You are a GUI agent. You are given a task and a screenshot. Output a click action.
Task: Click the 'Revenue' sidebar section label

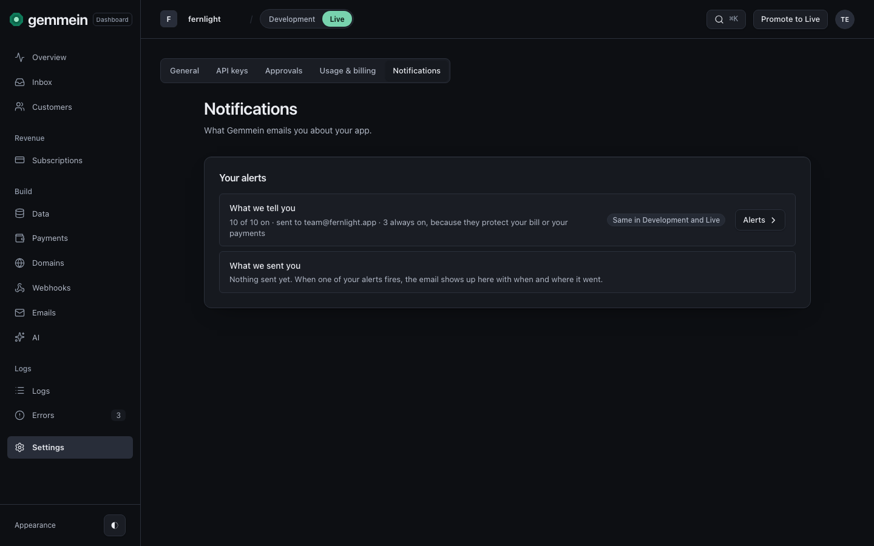coord(30,138)
